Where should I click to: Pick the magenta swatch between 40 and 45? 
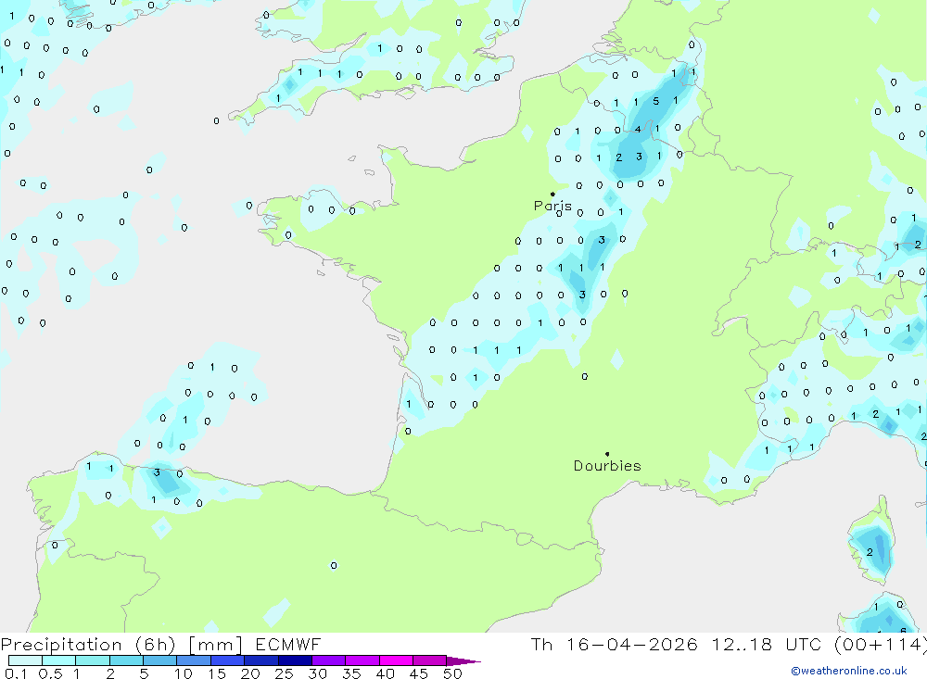(396, 660)
